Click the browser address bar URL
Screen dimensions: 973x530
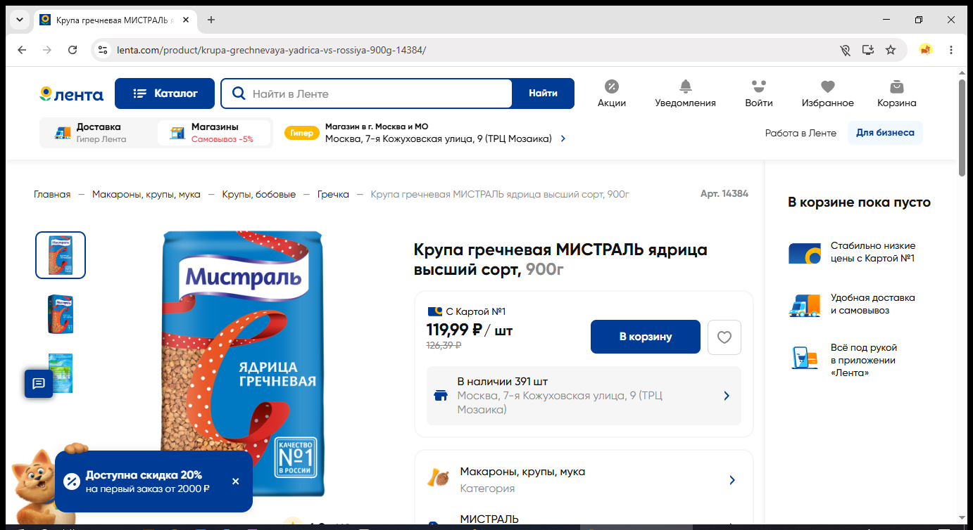271,50
